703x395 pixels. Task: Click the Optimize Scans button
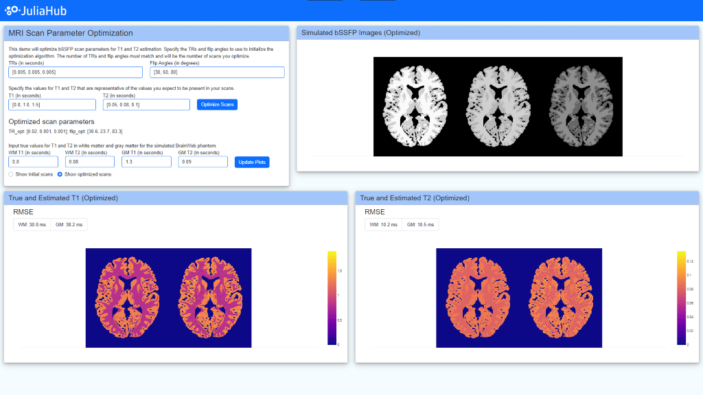pyautogui.click(x=218, y=104)
